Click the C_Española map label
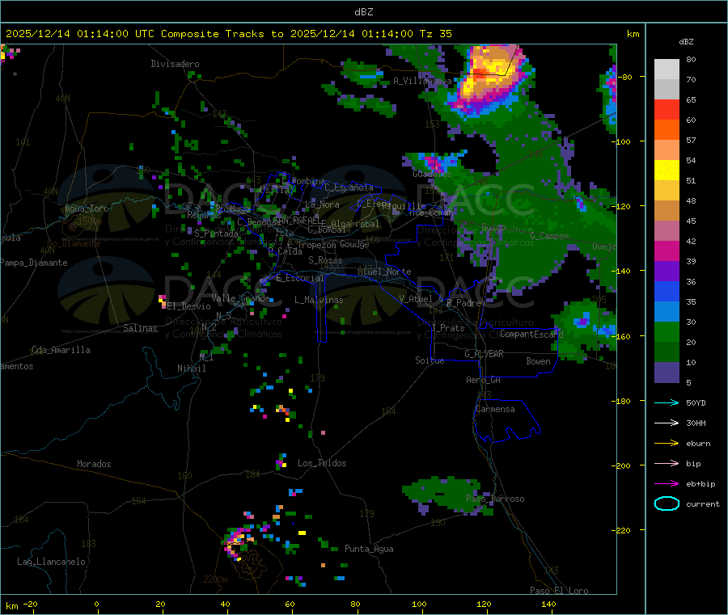The width and height of the screenshot is (728, 615). pyautogui.click(x=349, y=187)
